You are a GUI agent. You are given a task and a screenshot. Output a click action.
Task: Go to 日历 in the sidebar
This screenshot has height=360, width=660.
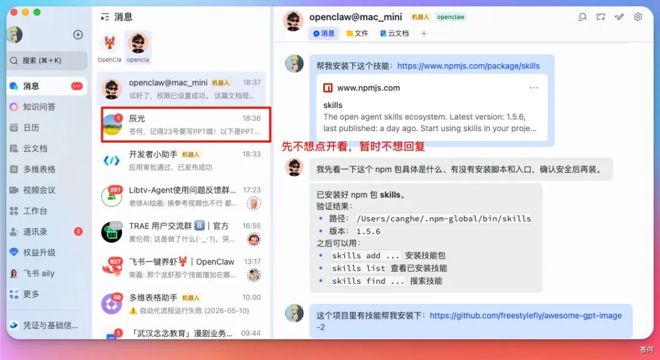[x=47, y=128]
